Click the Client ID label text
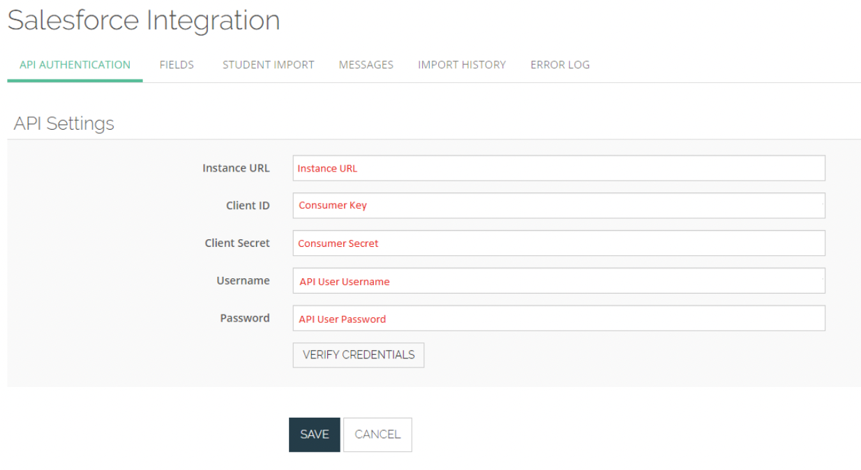The width and height of the screenshot is (861, 470). [x=248, y=206]
